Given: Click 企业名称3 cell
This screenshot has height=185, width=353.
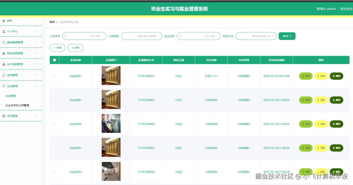Looking at the screenshot, I should point(75,172).
